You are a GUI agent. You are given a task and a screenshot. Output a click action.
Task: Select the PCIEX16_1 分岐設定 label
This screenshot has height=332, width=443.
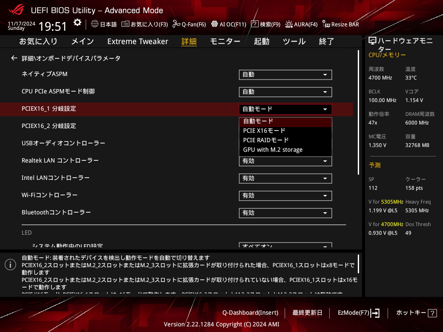tap(49, 109)
